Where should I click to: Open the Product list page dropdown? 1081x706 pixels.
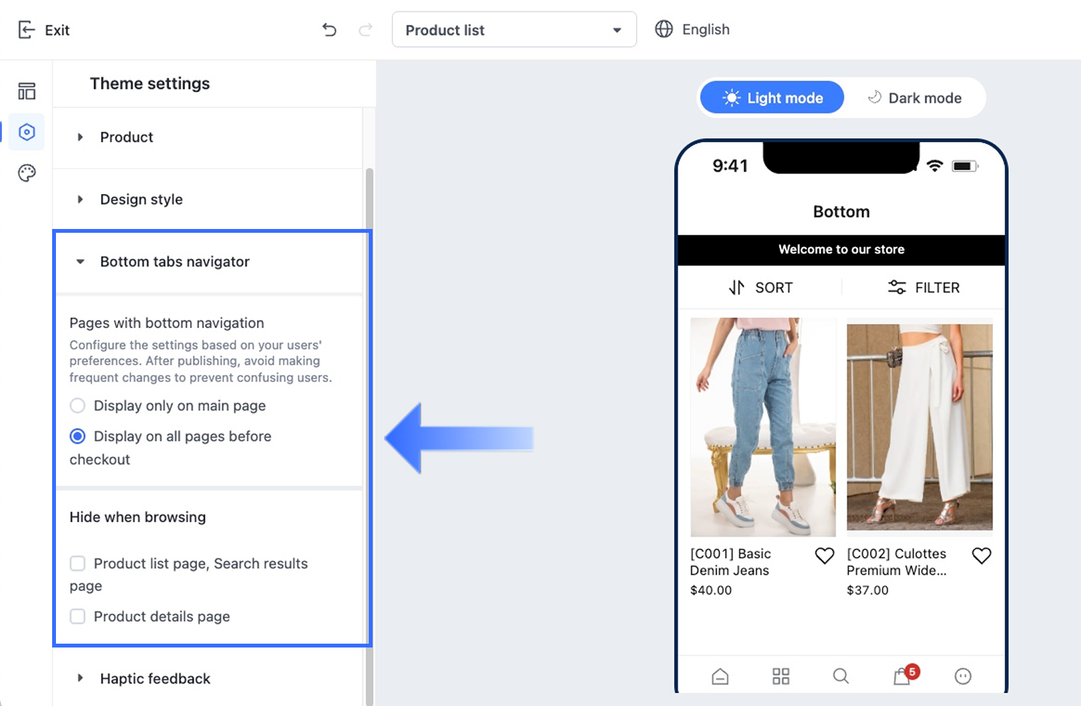514,29
